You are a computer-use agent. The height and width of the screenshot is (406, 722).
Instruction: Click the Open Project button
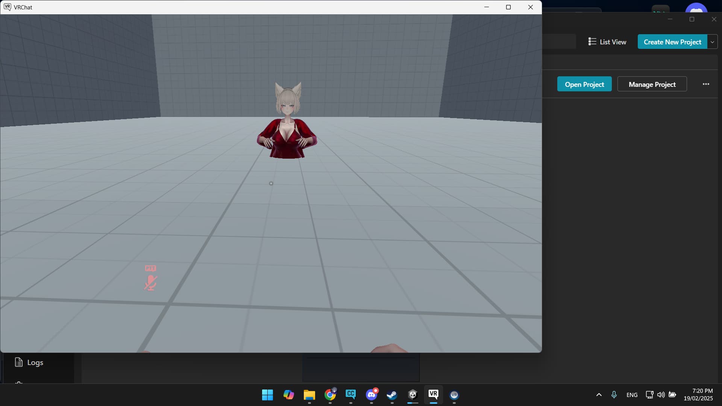tap(584, 84)
